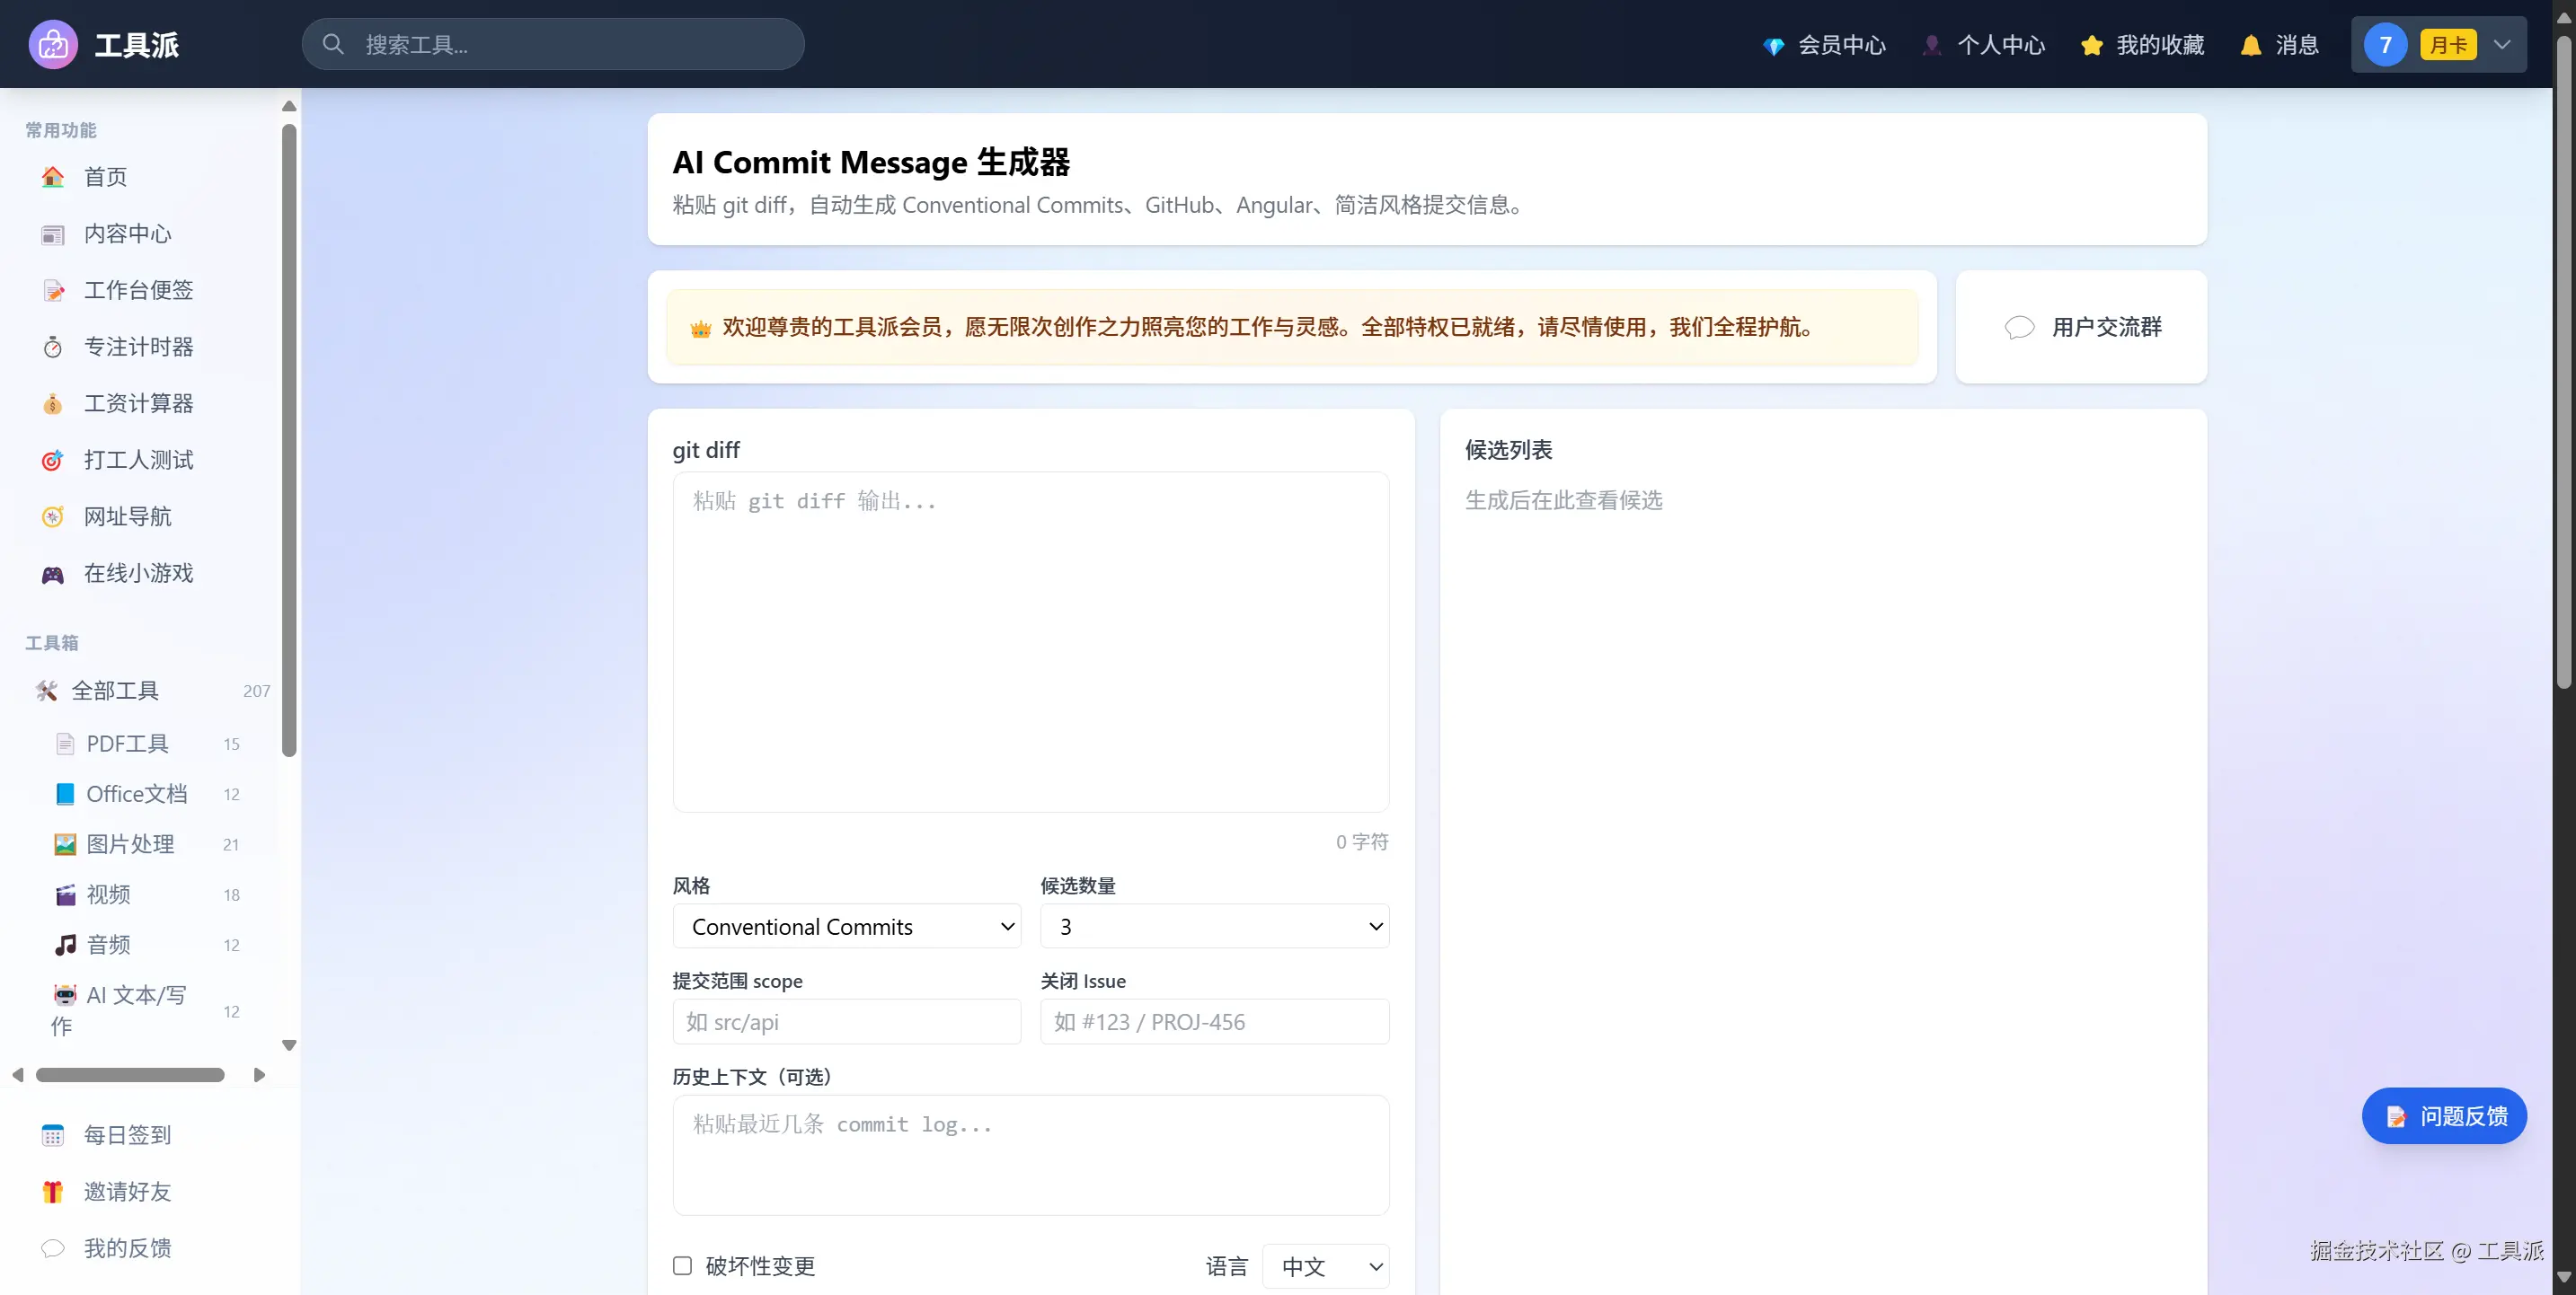Open 我的收藏 in the top navigation
2576x1295 pixels.
point(2142,45)
